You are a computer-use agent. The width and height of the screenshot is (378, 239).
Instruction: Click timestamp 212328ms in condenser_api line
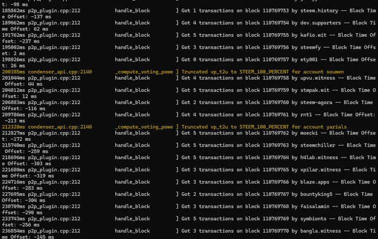pyautogui.click(x=13, y=127)
